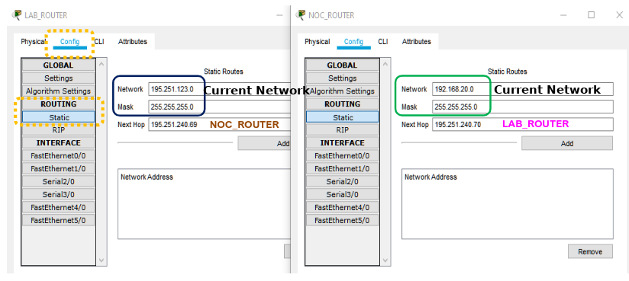Open Settings in NOC_ROUTER sidebar
629x281 pixels.
(342, 78)
